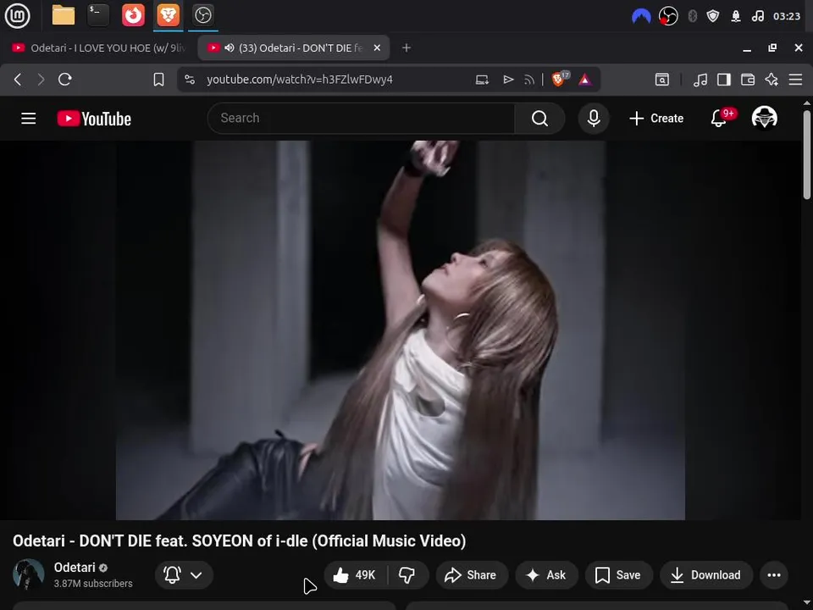Click the magnifier search button
Viewport: 813px width, 610px height.
click(x=539, y=119)
